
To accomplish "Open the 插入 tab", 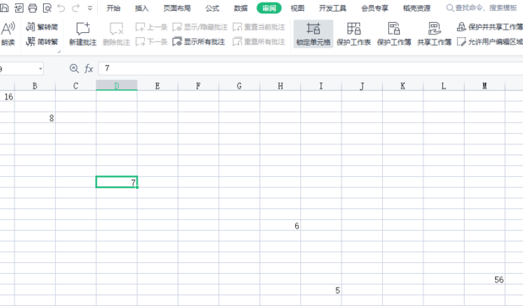I will [142, 8].
